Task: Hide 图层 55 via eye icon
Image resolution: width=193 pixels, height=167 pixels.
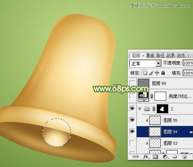Action: pyautogui.click(x=132, y=120)
